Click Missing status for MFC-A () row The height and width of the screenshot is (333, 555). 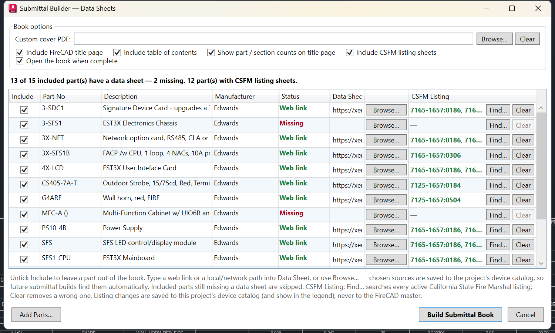coord(291,213)
